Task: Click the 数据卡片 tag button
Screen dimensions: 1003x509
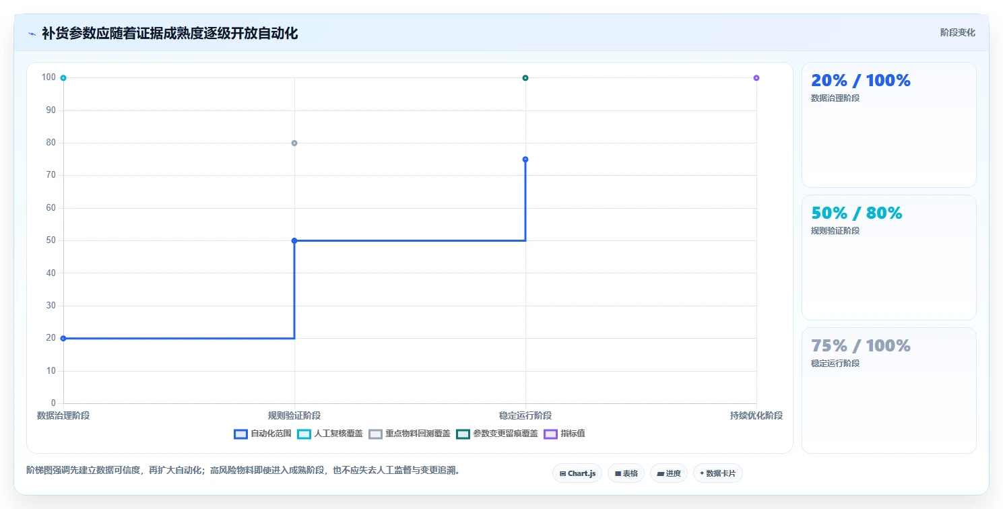Action: pyautogui.click(x=718, y=473)
